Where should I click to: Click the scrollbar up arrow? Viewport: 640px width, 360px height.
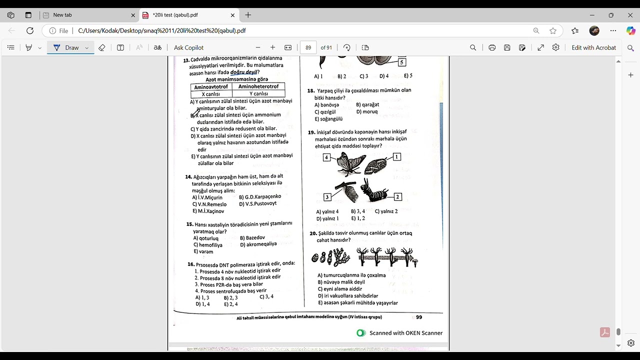(x=618, y=61)
